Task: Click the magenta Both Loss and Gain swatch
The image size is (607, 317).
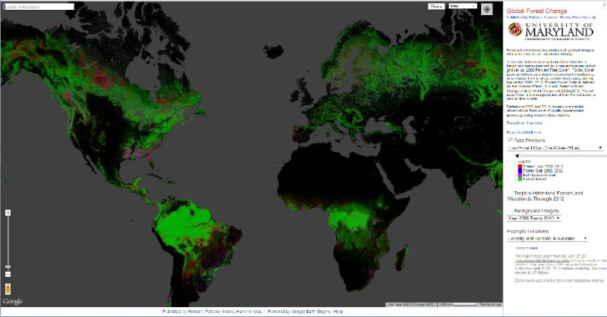Action: click(520, 175)
